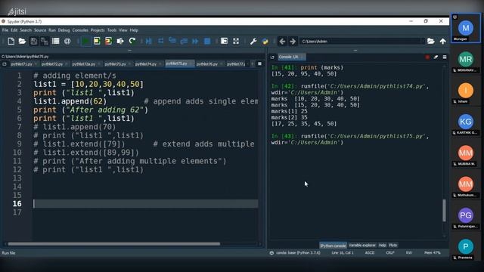This screenshot has height=272, width=484.
Task: Click the CRLF line ending status
Action: 390,253
